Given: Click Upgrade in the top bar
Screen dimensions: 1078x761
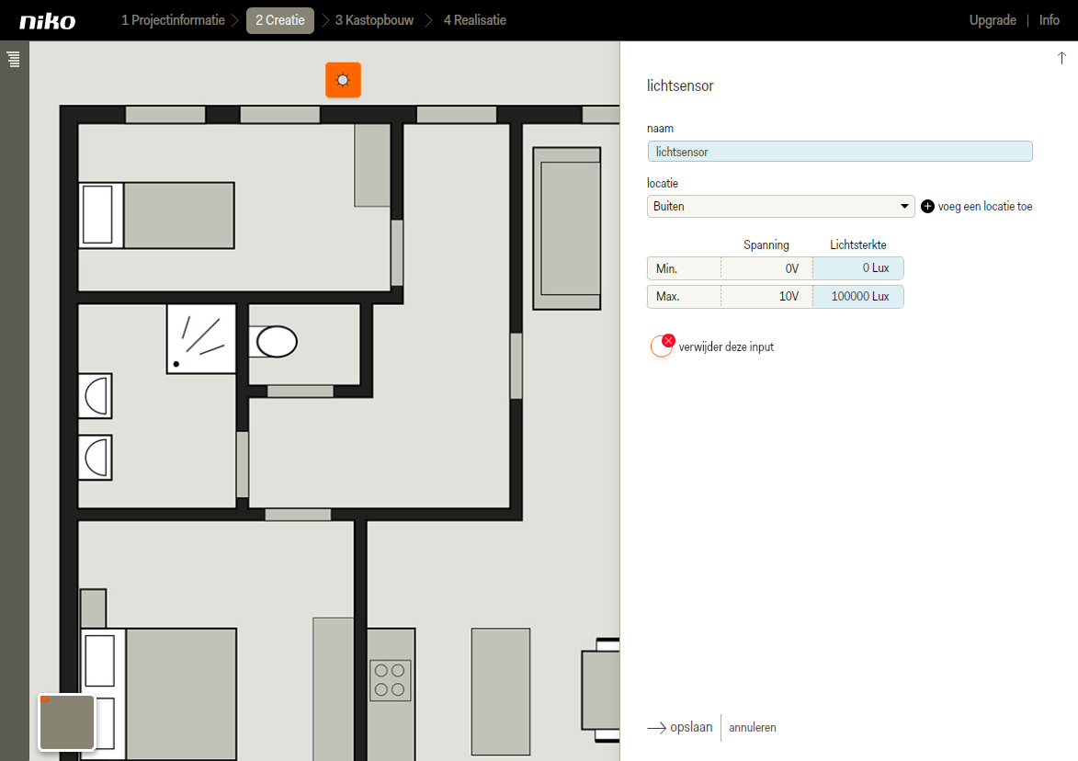Looking at the screenshot, I should [x=992, y=20].
